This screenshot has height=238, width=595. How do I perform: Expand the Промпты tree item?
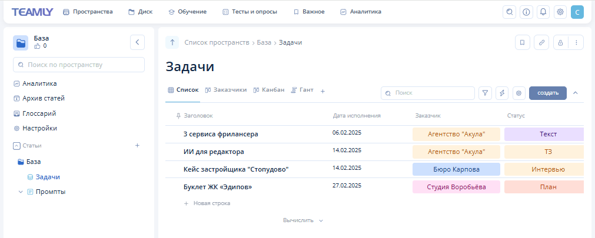point(21,192)
